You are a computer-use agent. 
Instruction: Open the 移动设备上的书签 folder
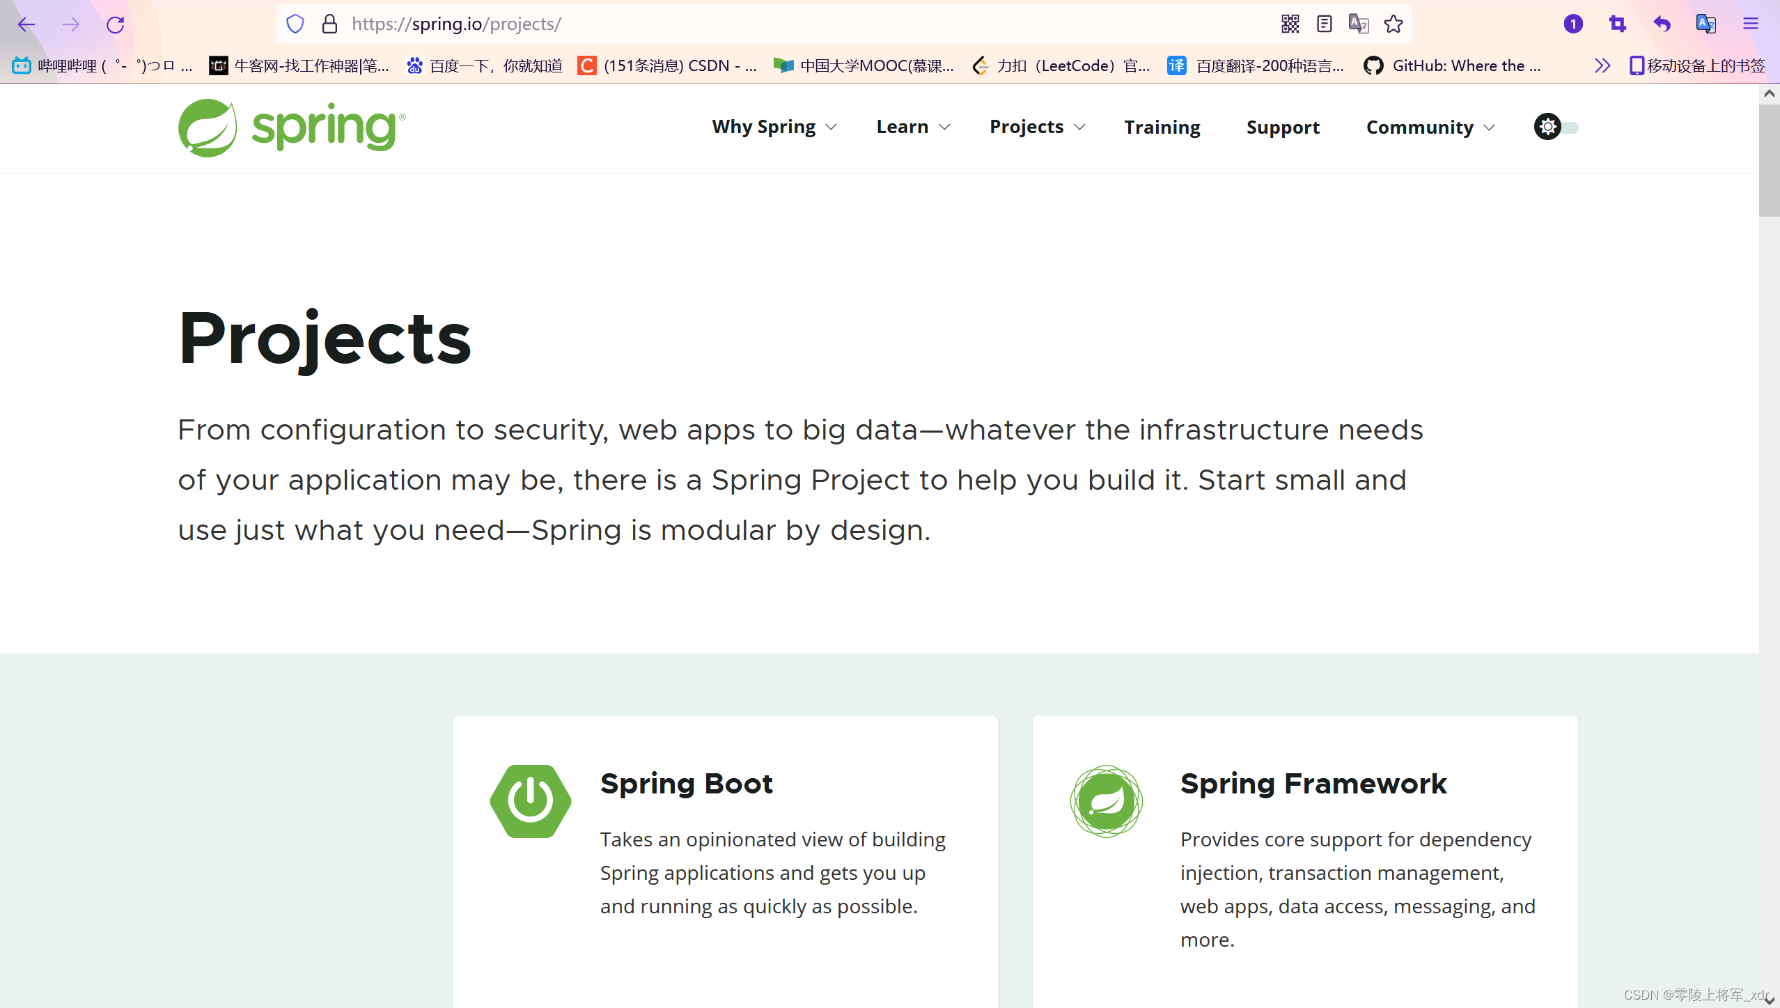pos(1697,65)
